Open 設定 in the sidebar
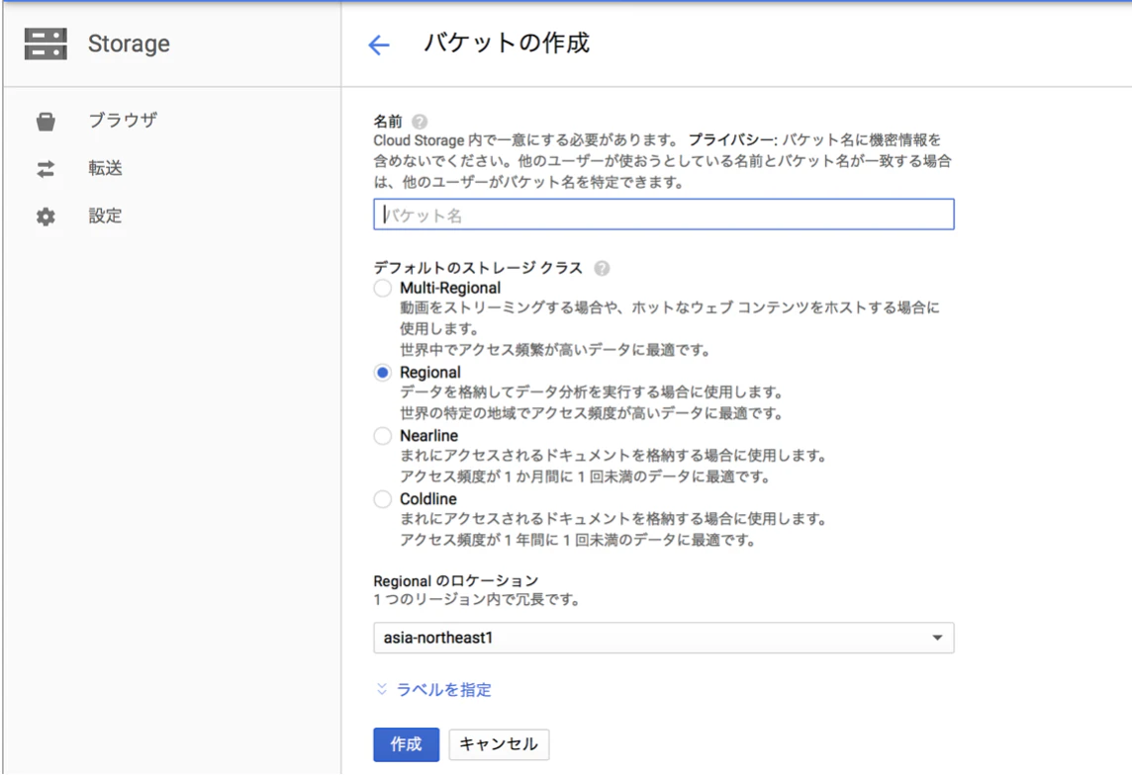The height and width of the screenshot is (777, 1132). pos(106,216)
